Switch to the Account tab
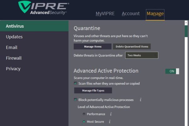 click(131, 14)
